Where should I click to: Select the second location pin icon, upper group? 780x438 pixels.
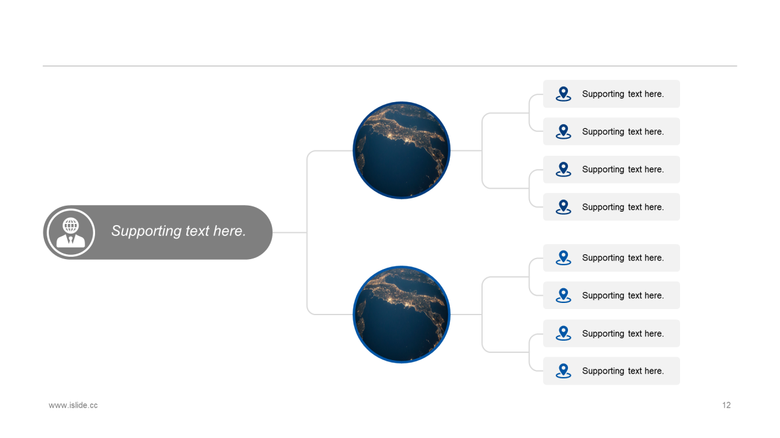click(564, 131)
